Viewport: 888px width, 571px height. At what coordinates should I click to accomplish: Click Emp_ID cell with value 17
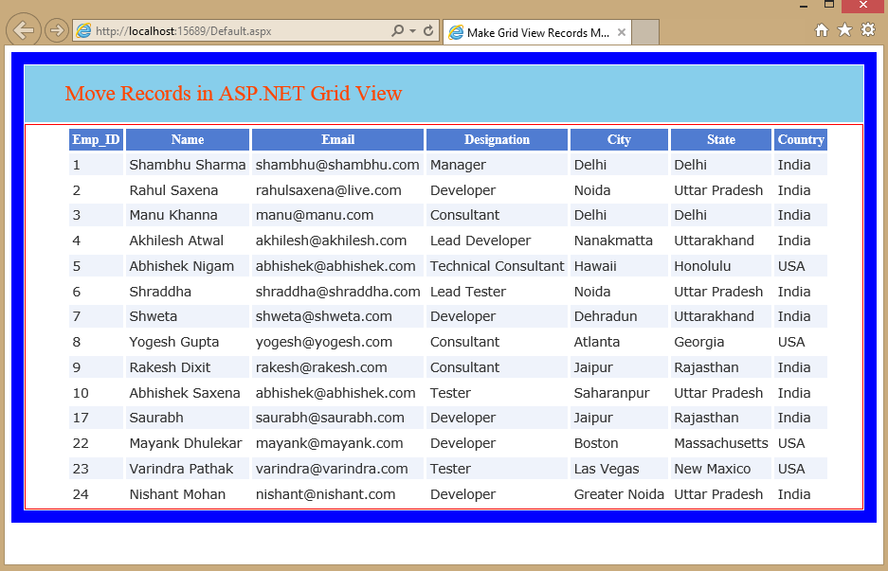coord(96,418)
